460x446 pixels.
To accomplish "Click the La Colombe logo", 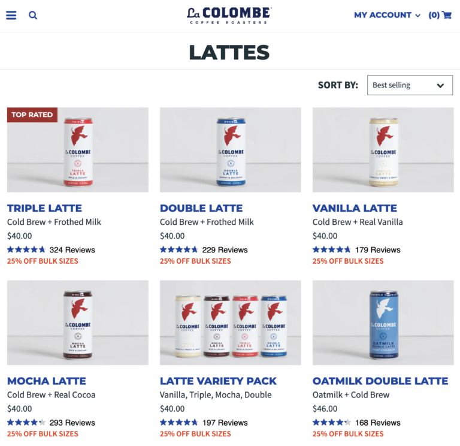I will pyautogui.click(x=229, y=16).
